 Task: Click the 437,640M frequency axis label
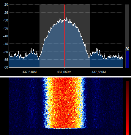click(x=29, y=72)
